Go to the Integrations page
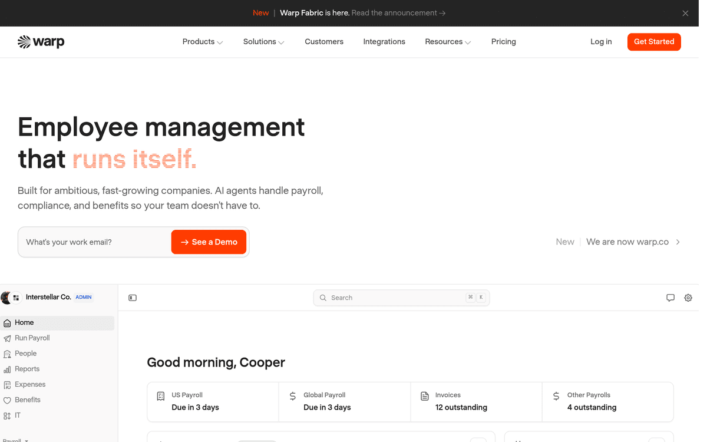The height and width of the screenshot is (442, 707). (x=384, y=42)
